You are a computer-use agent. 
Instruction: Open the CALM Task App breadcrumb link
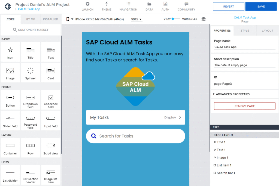(29, 9)
